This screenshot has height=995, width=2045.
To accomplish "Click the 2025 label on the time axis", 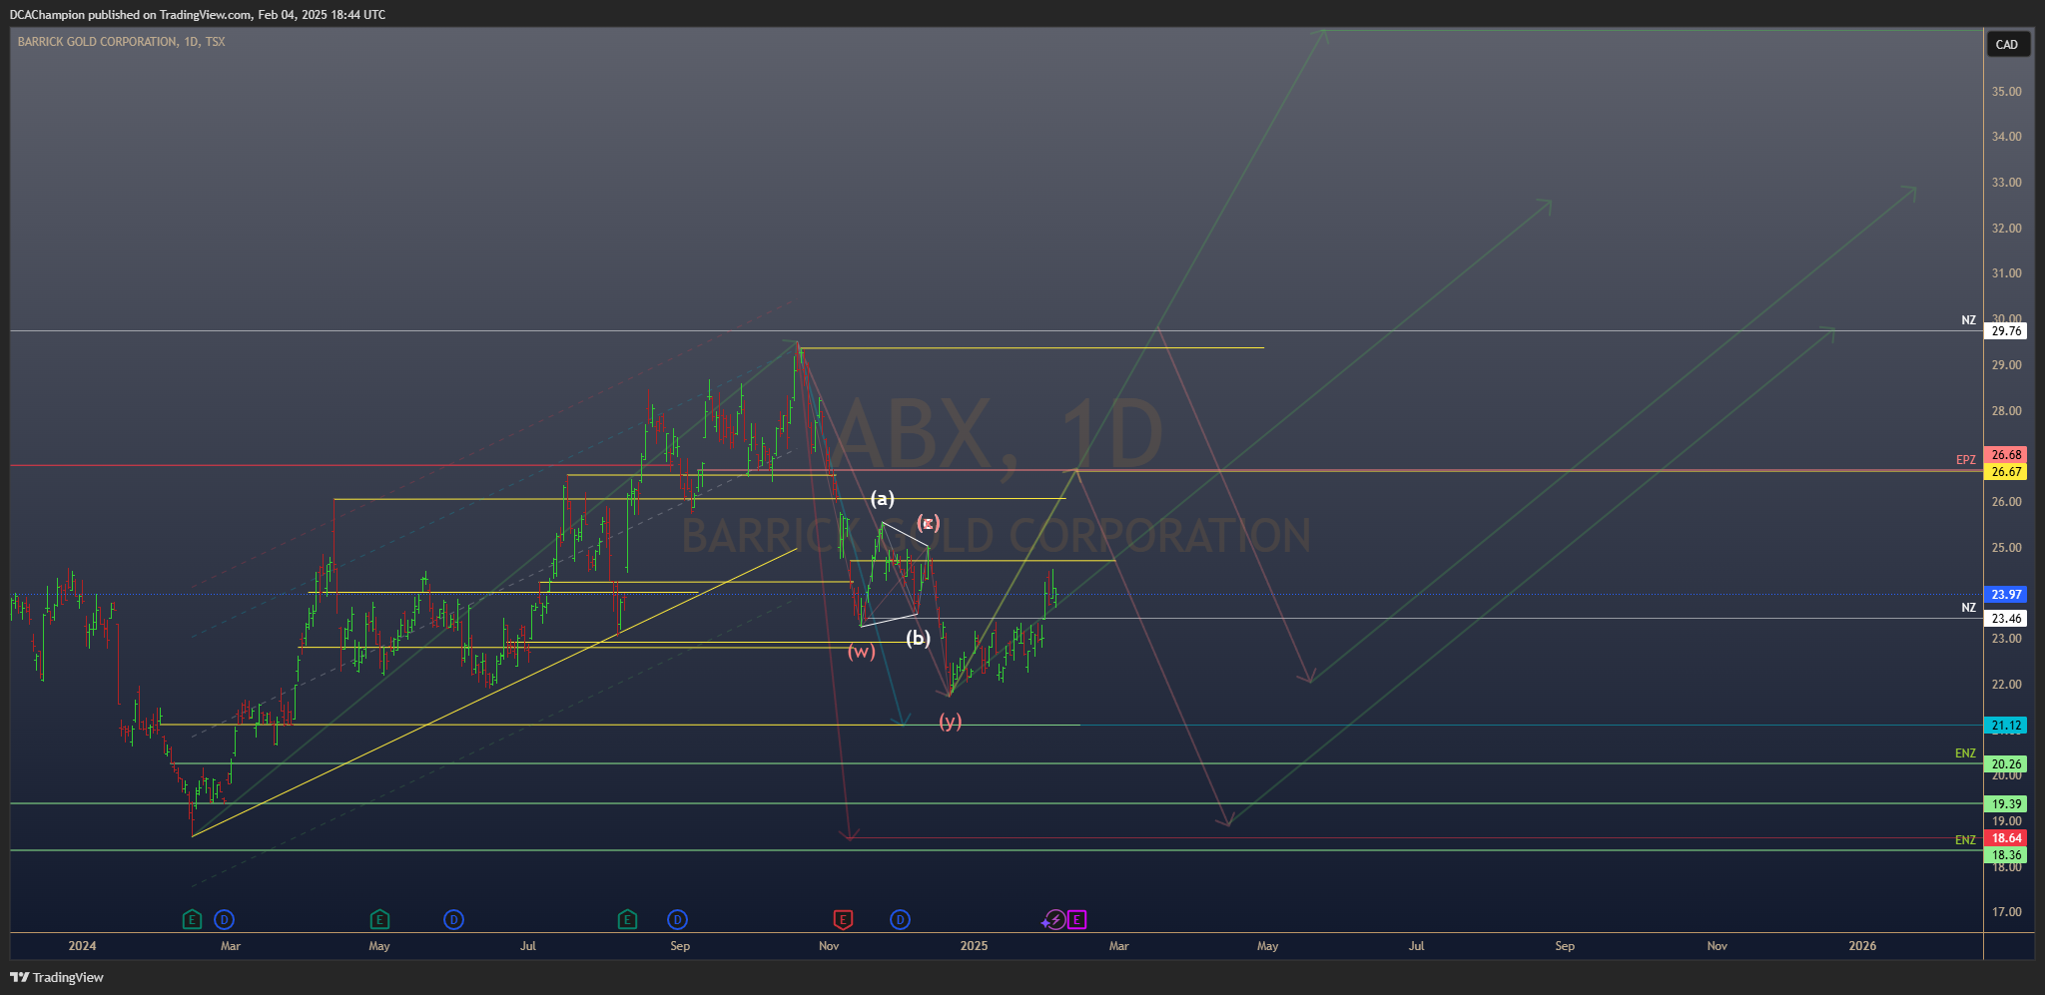I will tap(974, 946).
